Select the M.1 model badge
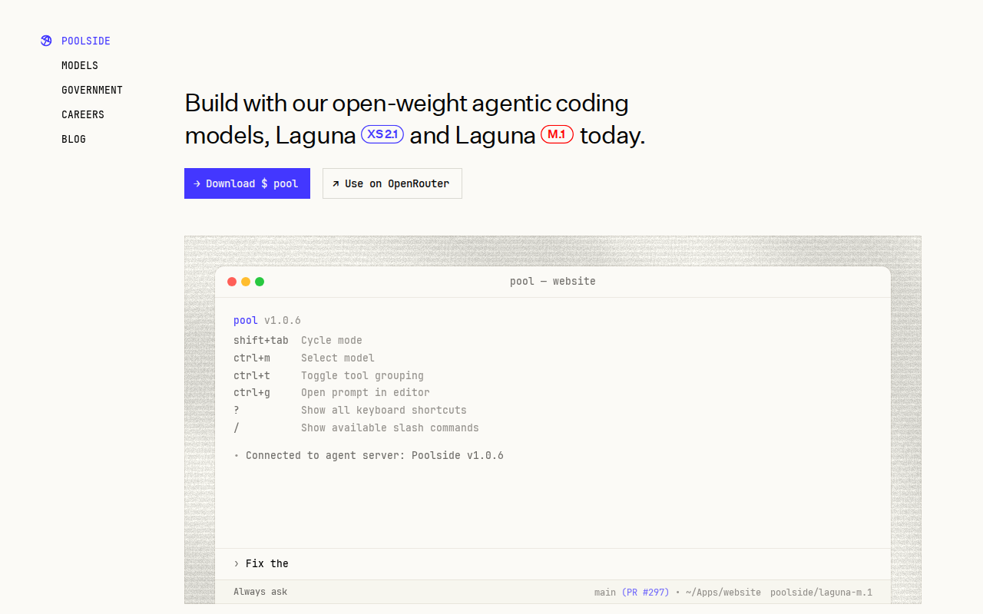 (558, 134)
